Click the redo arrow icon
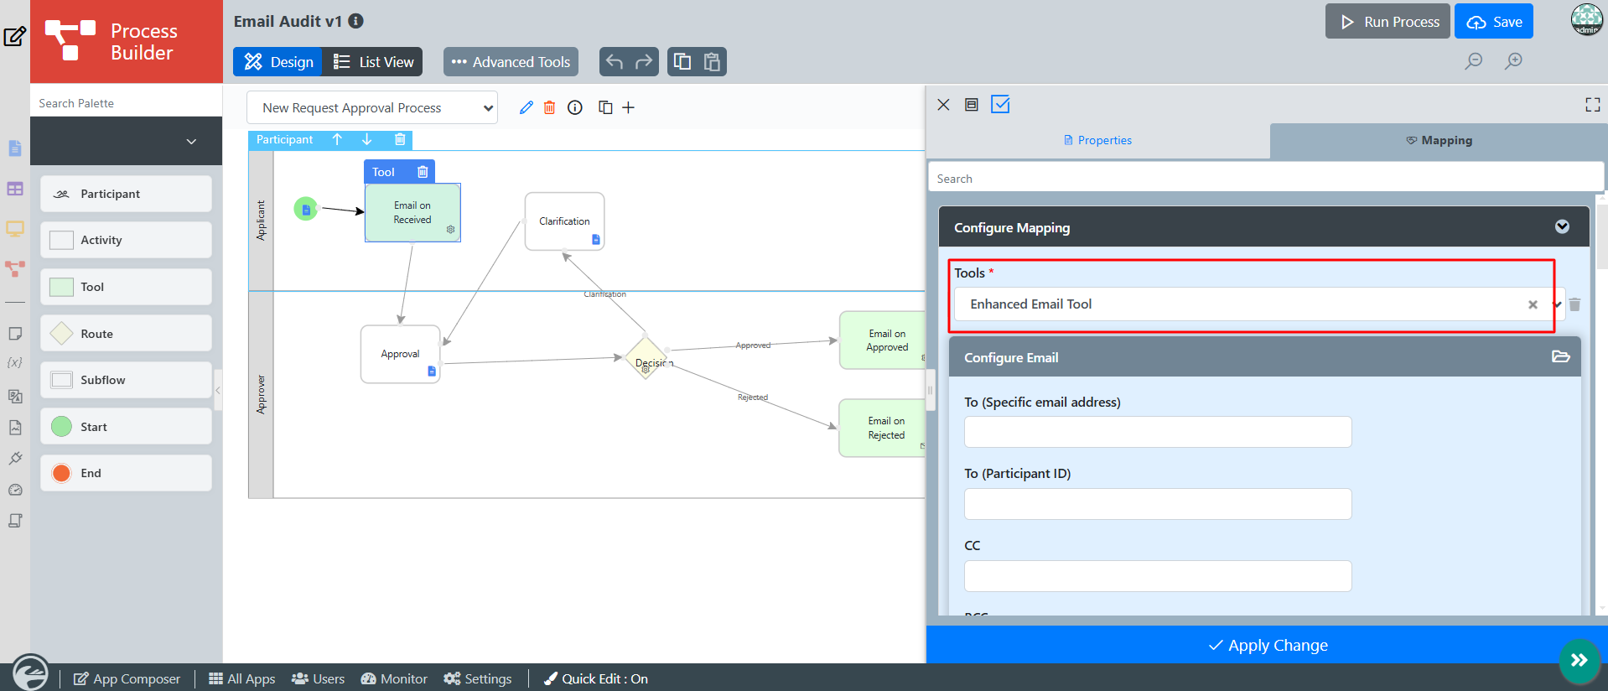The height and width of the screenshot is (691, 1608). coord(644,62)
